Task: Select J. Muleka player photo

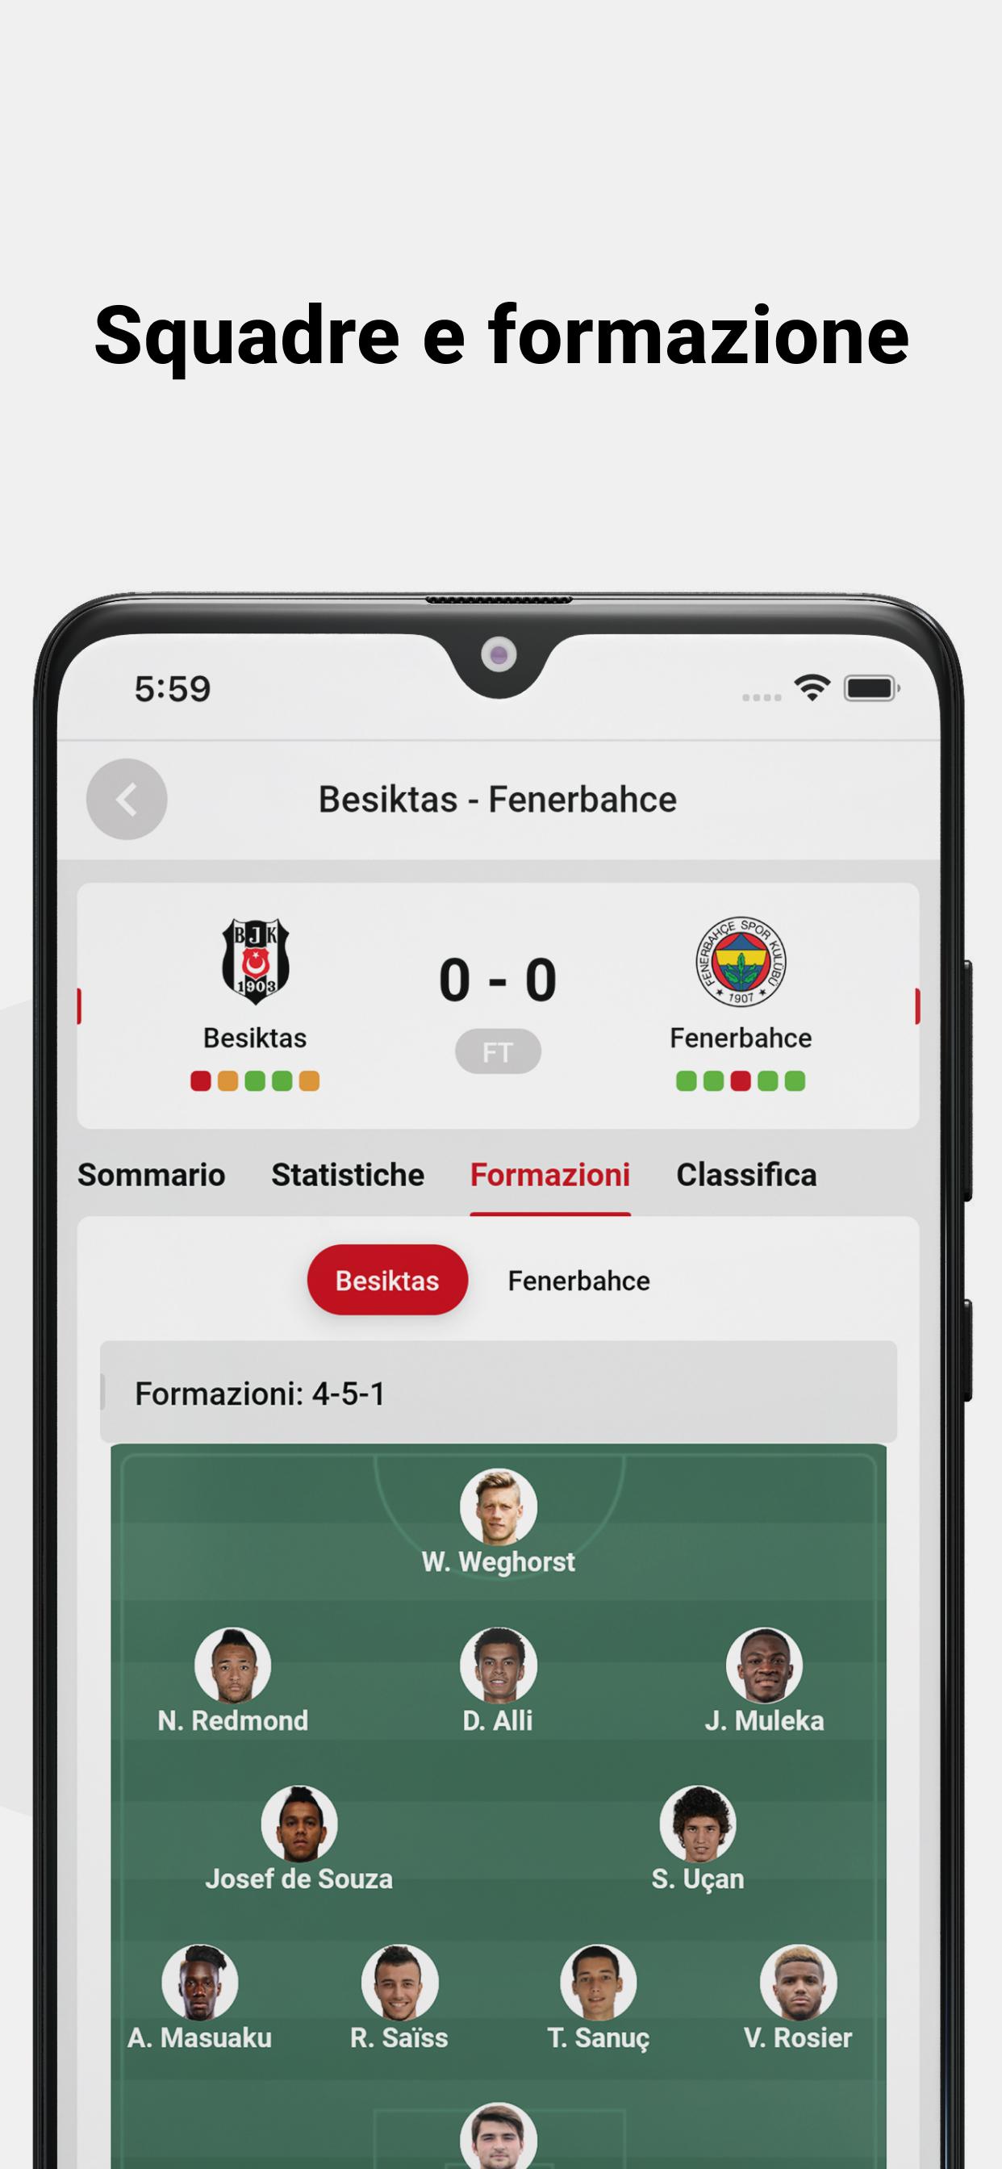Action: click(765, 1665)
